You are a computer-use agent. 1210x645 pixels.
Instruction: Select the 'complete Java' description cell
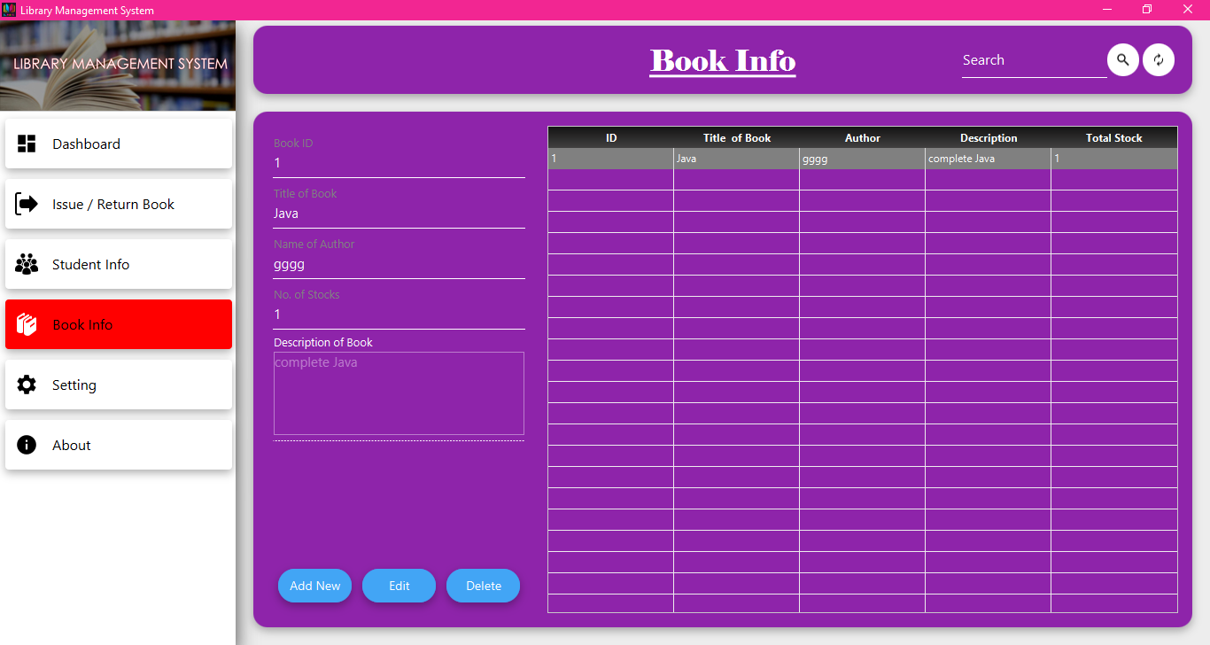(x=989, y=159)
